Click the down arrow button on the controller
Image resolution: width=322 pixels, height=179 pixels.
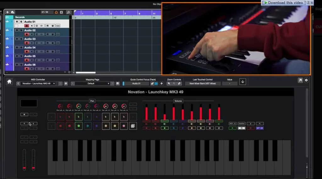click(33, 124)
